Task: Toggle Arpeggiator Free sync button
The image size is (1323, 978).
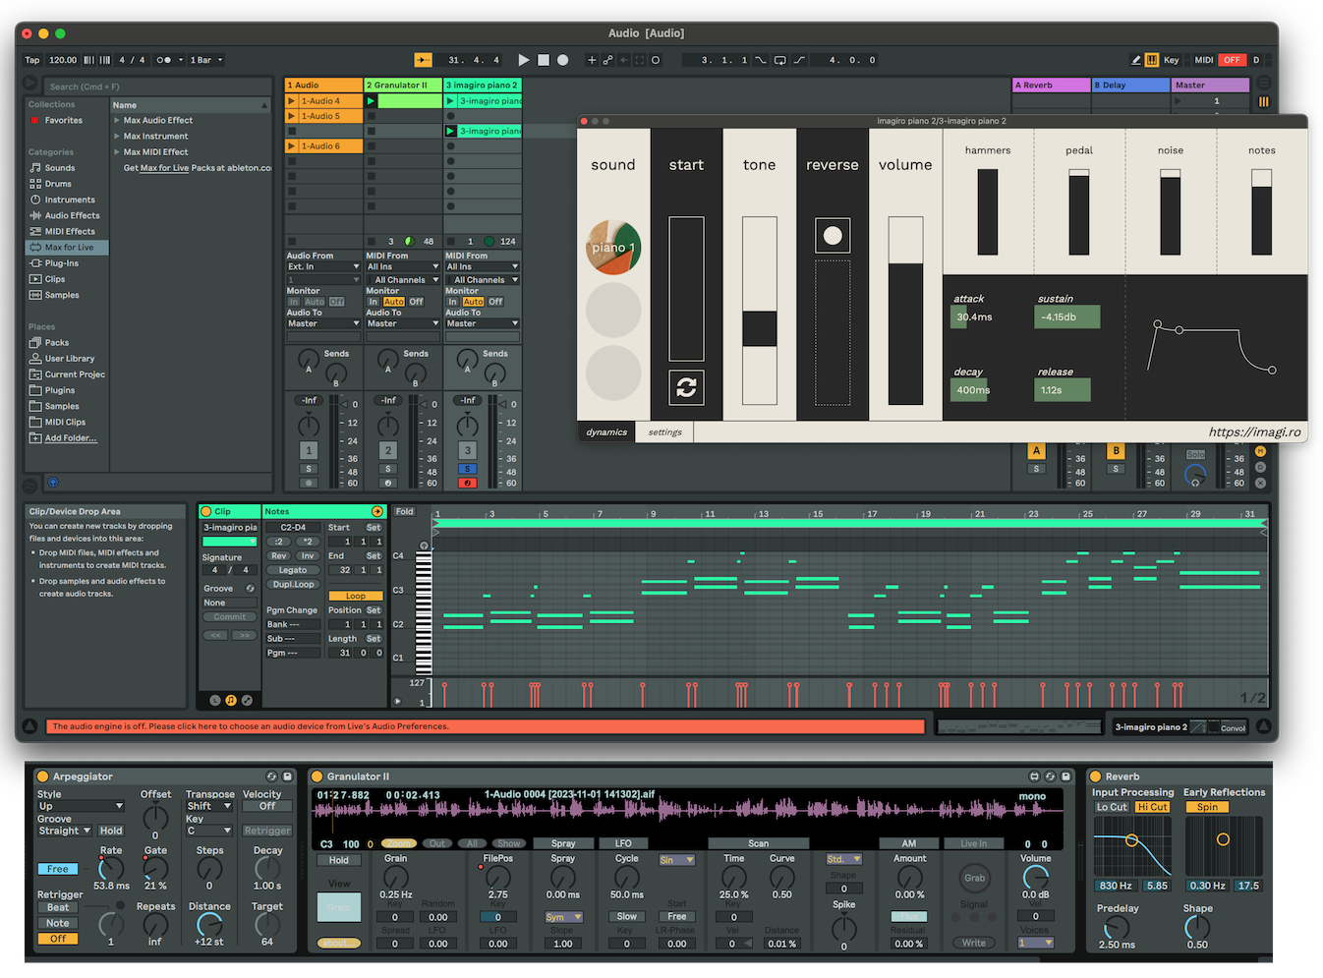Action: 58,869
